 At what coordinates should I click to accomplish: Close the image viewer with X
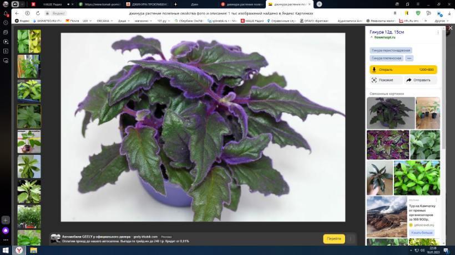pos(451,28)
